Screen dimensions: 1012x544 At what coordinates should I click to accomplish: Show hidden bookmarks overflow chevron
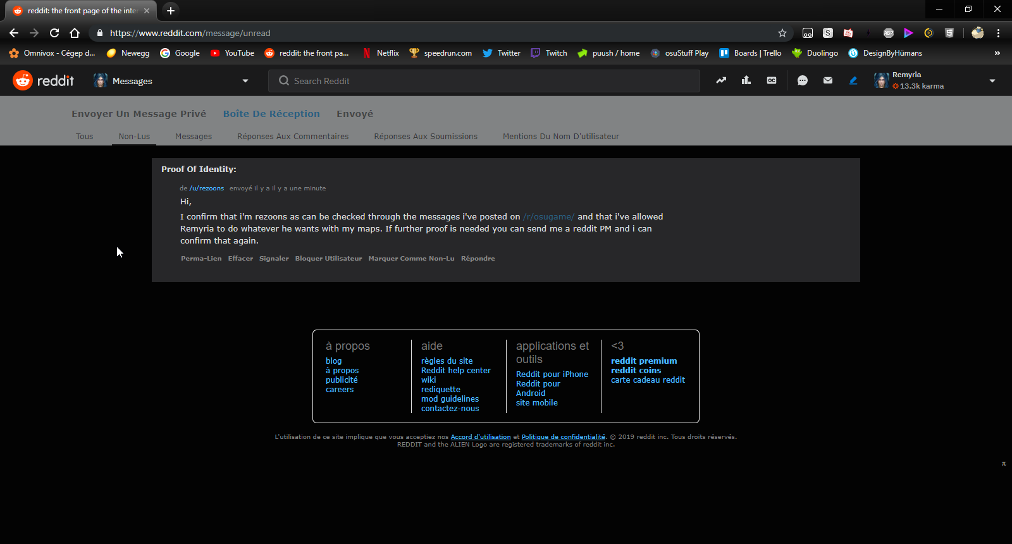(997, 53)
